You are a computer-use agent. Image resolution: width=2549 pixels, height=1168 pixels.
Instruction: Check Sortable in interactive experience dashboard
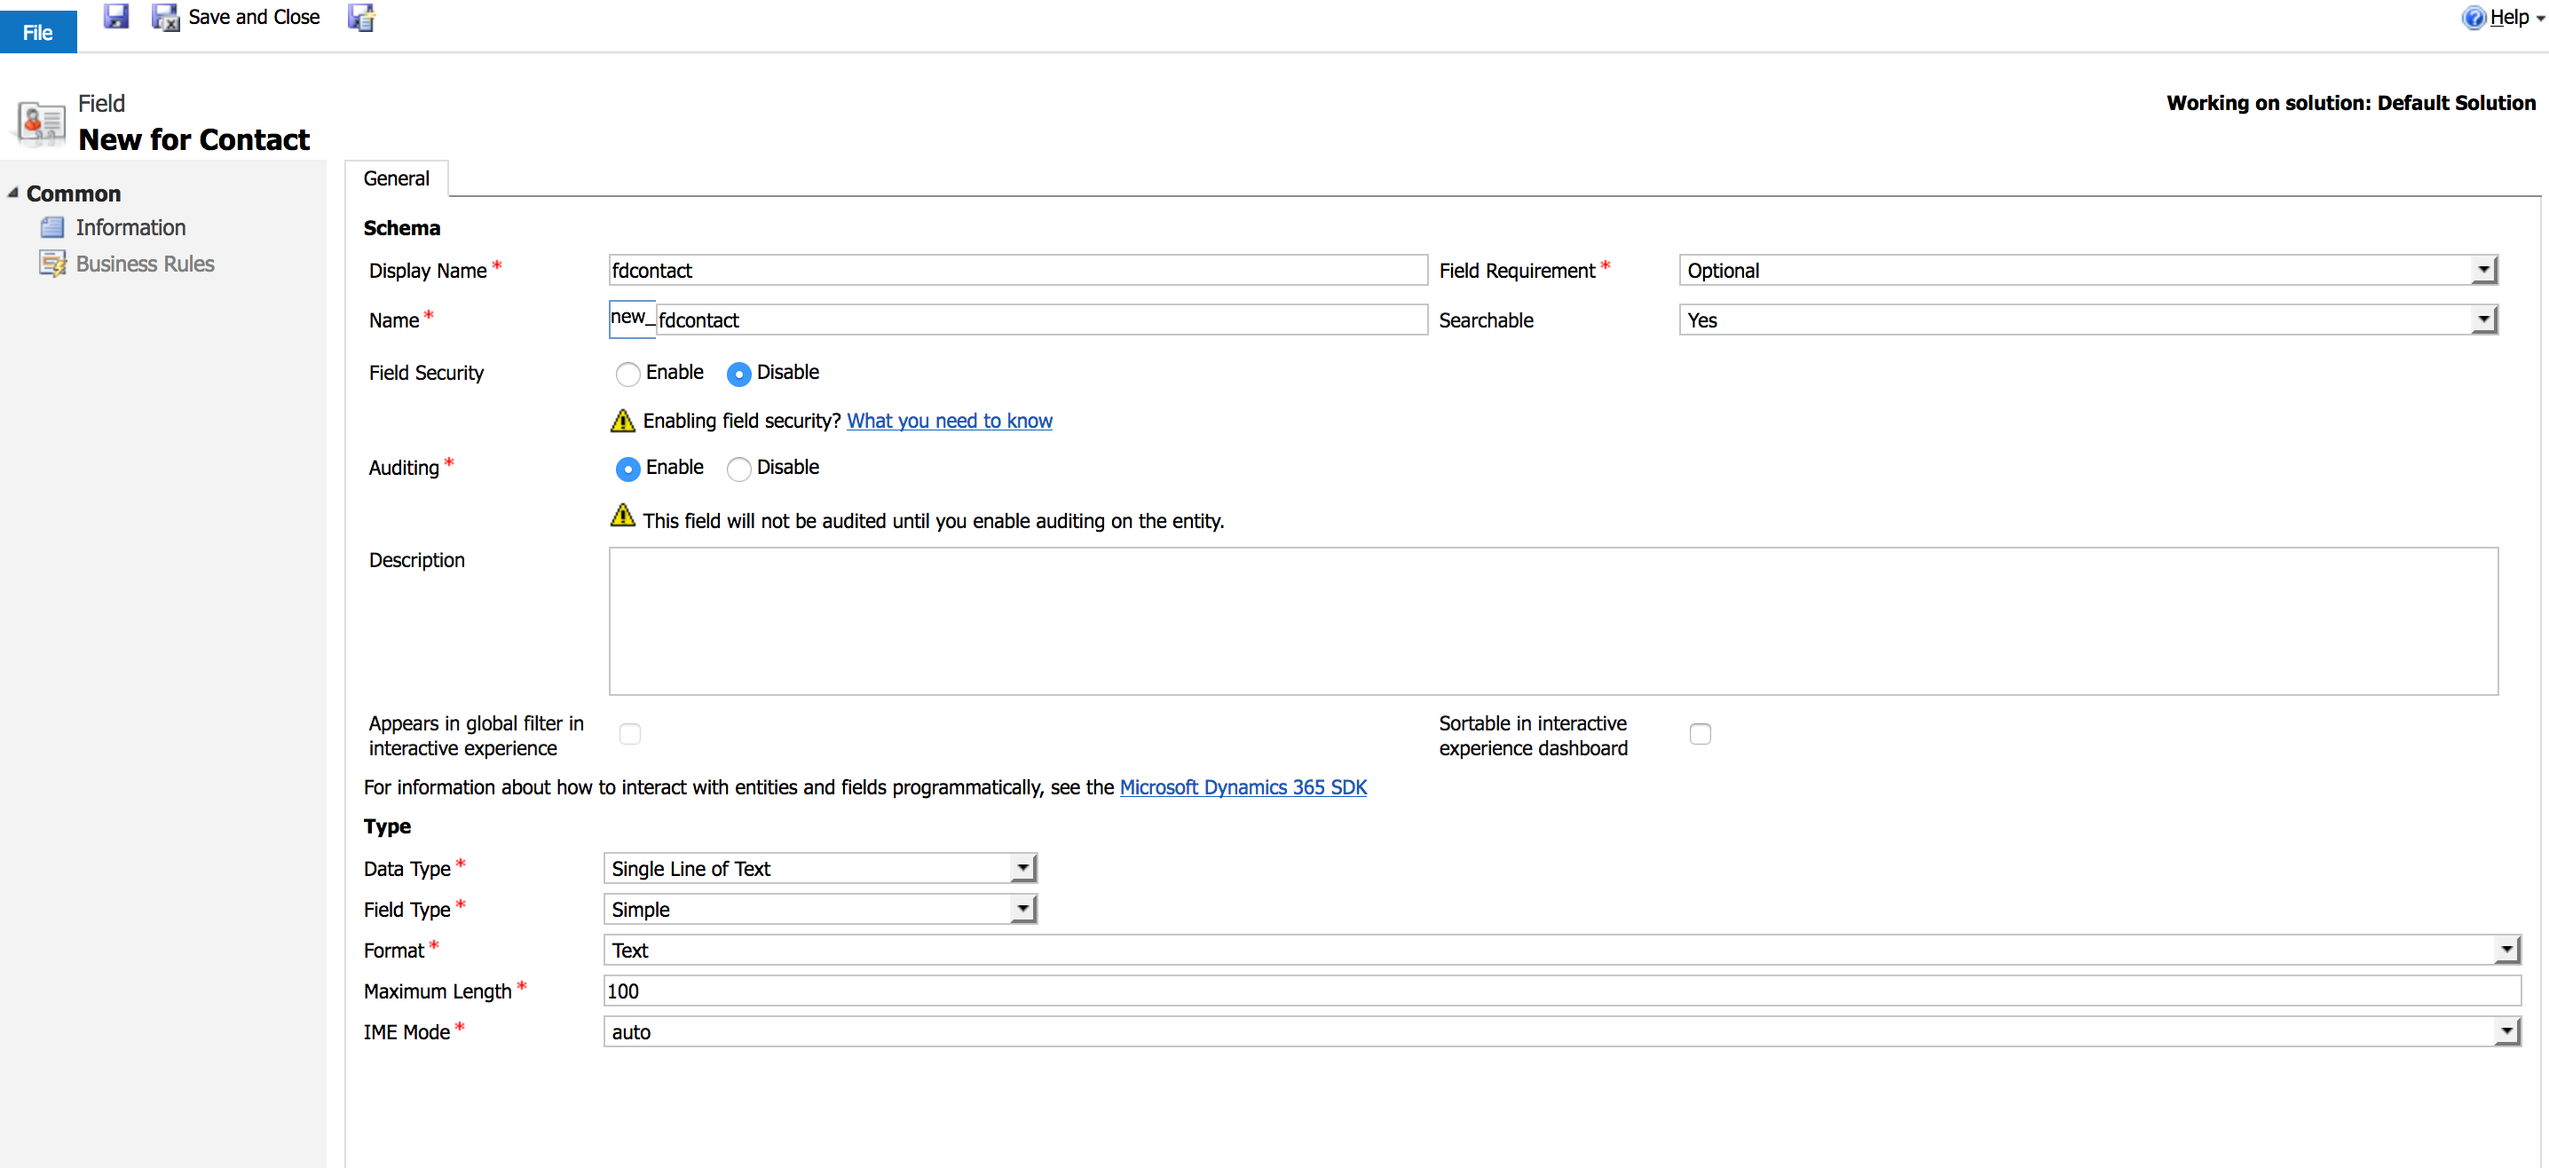tap(1700, 735)
